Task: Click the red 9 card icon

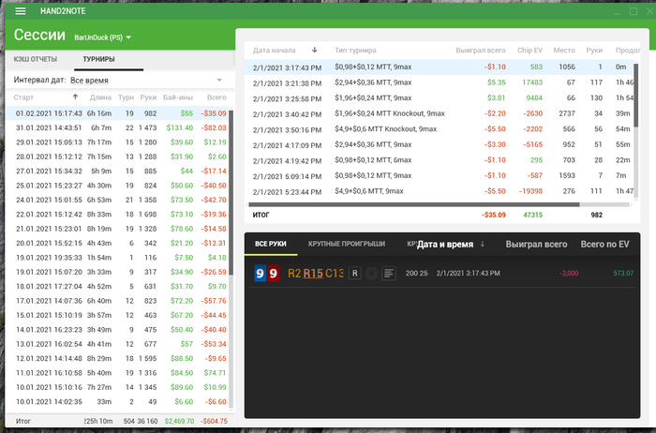Action: (x=274, y=273)
